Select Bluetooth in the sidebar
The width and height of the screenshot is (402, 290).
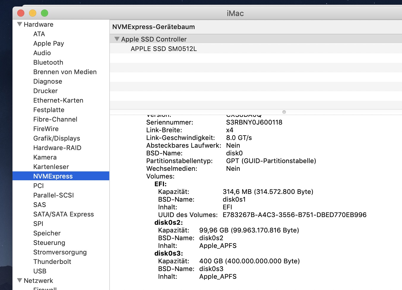pos(48,62)
